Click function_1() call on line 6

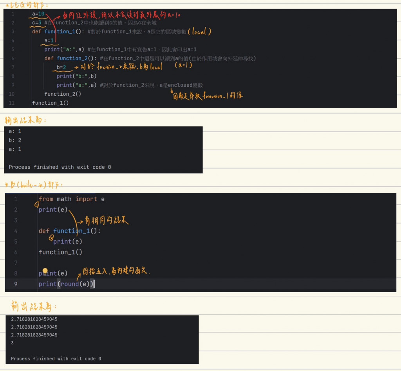[x=60, y=252]
